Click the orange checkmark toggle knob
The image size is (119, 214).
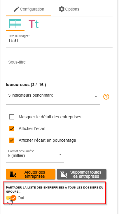[x=13, y=198]
